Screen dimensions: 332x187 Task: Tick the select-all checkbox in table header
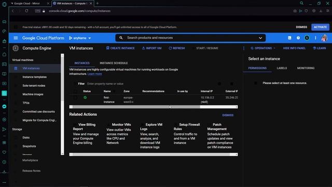75,91
